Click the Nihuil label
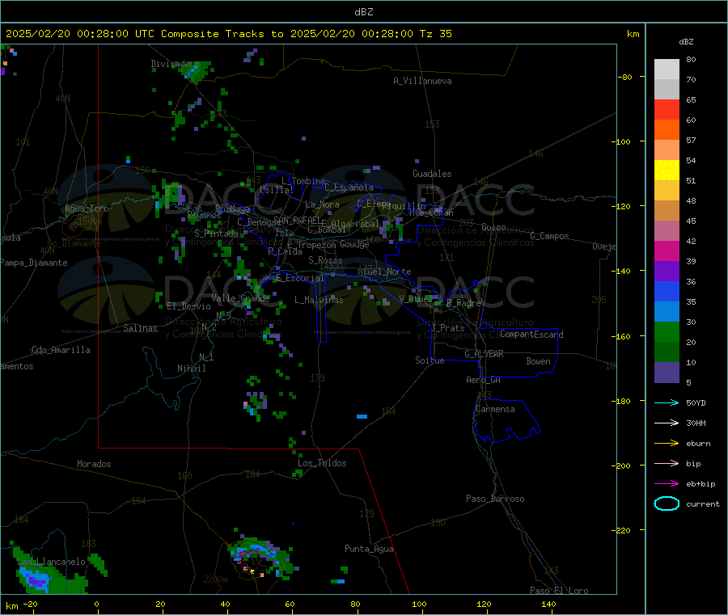 pyautogui.click(x=192, y=369)
